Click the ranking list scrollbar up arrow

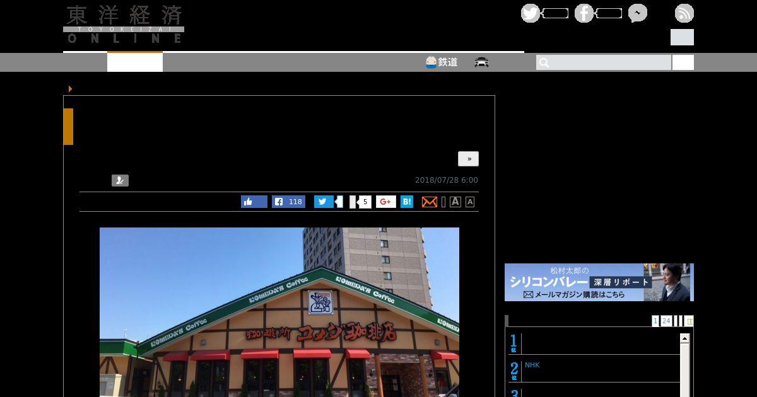[x=685, y=338]
